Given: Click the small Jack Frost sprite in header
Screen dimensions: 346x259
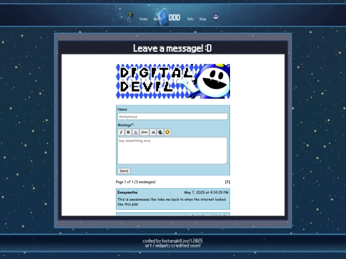Looking at the screenshot, I should point(216,16).
